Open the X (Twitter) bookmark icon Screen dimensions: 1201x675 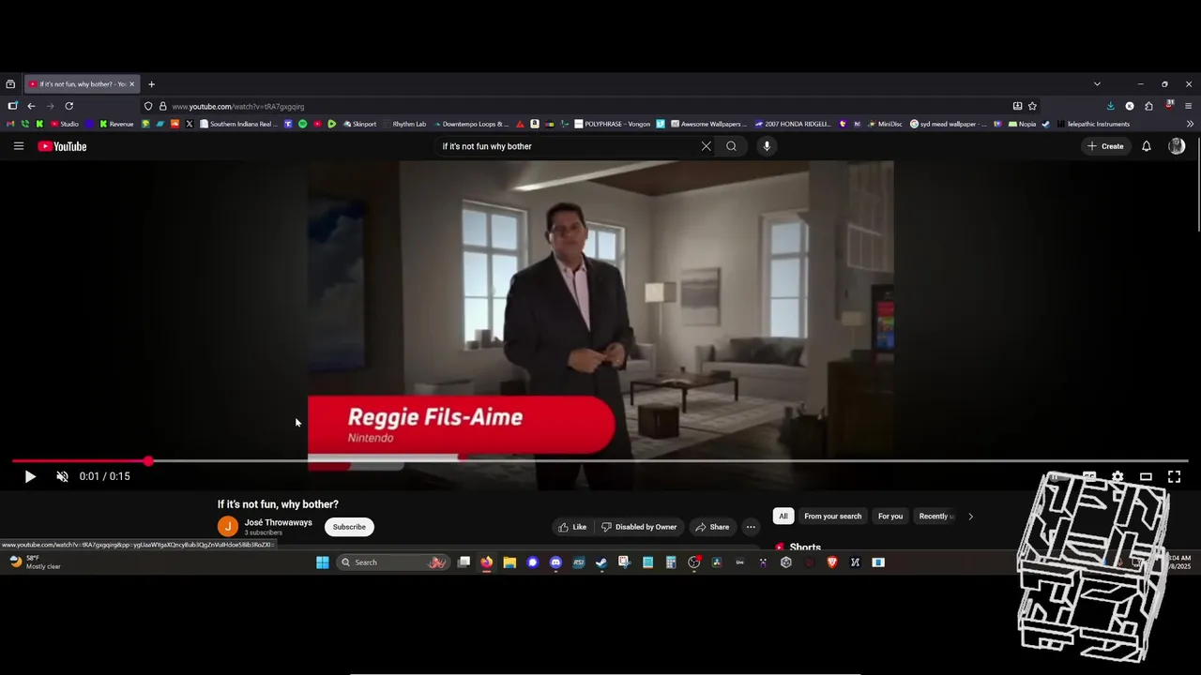point(190,124)
